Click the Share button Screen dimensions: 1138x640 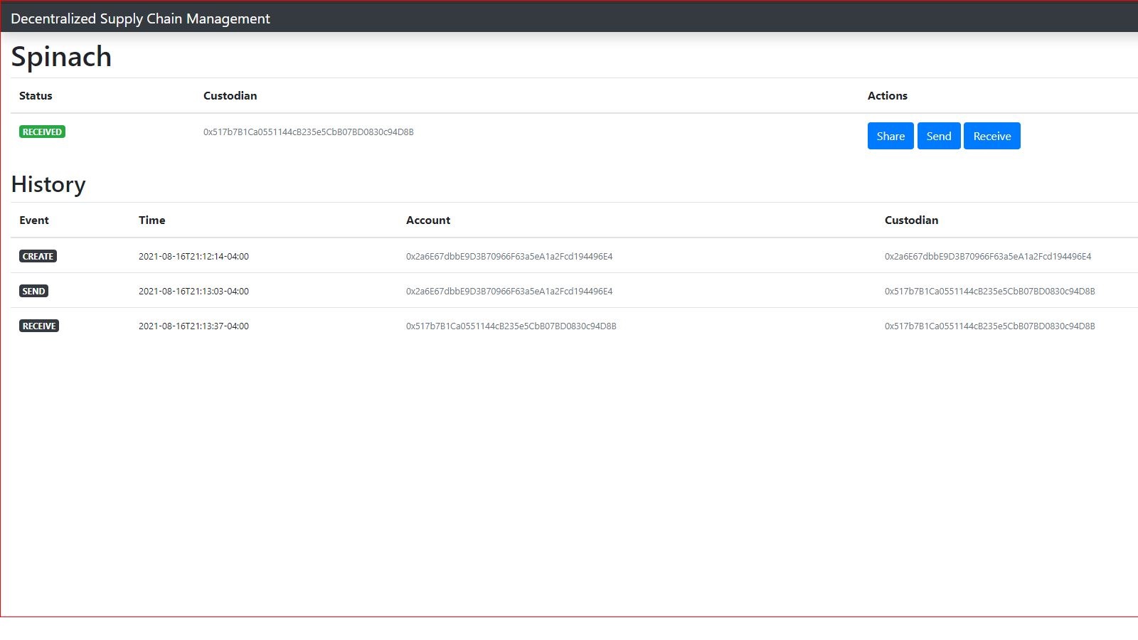[890, 136]
